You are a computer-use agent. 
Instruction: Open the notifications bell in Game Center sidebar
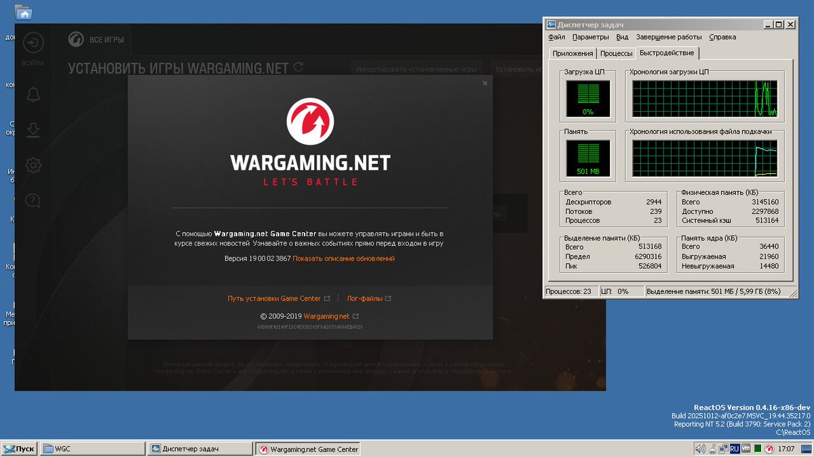point(33,95)
